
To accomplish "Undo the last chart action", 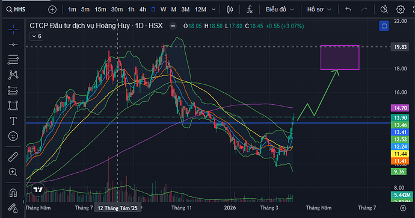I will tap(348, 10).
